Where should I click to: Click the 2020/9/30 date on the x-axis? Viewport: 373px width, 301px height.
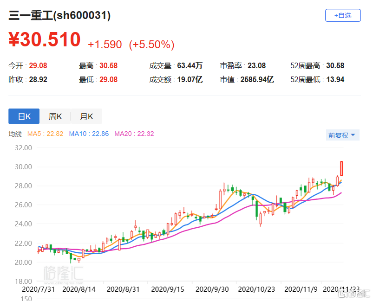[212, 289]
